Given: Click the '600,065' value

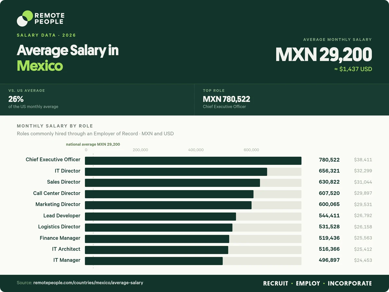Looking at the screenshot, I should tap(329, 204).
